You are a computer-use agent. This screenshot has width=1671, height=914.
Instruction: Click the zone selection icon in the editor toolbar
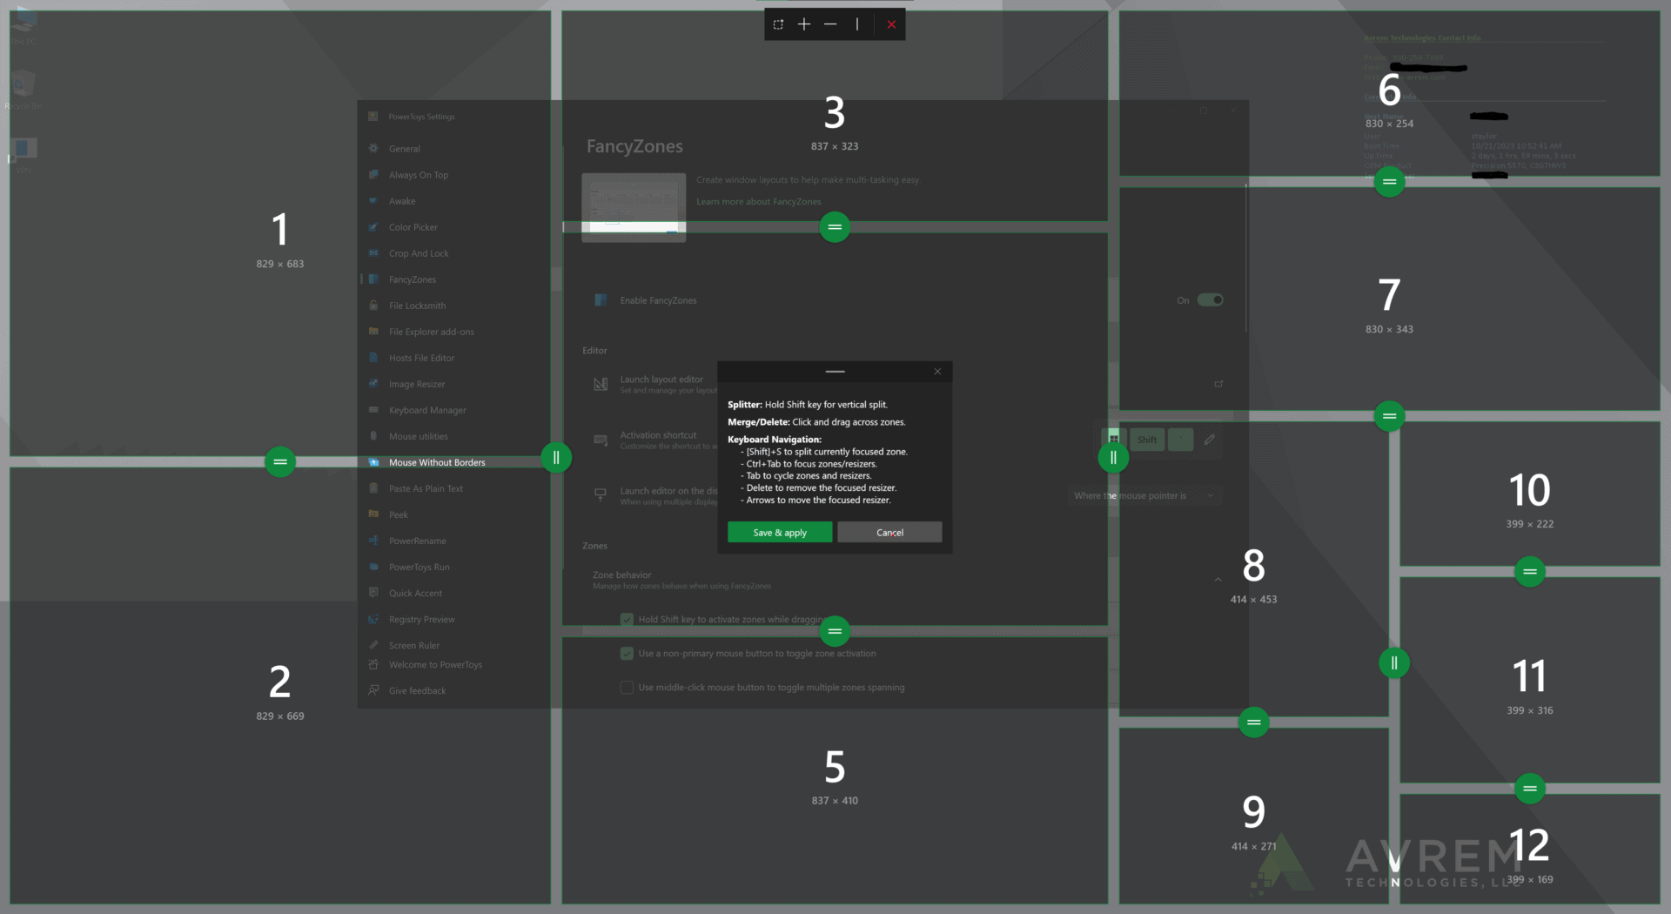(x=777, y=24)
